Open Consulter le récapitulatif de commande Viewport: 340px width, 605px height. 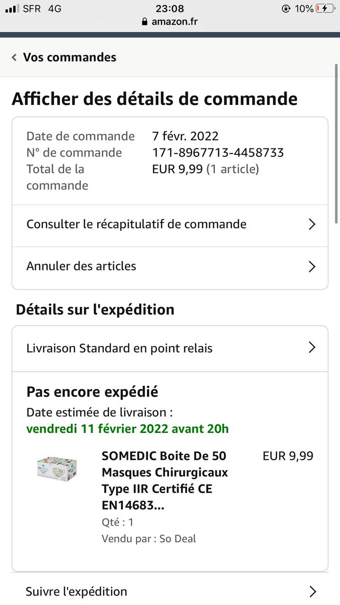170,225
